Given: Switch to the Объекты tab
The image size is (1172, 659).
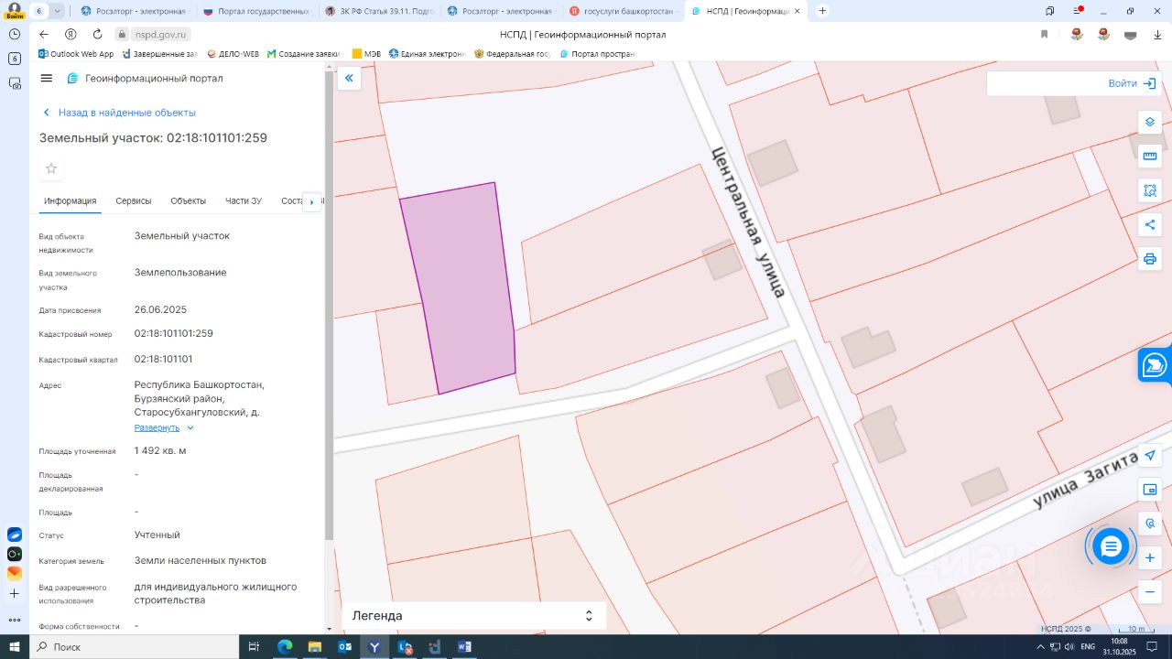Looking at the screenshot, I should click(x=189, y=201).
